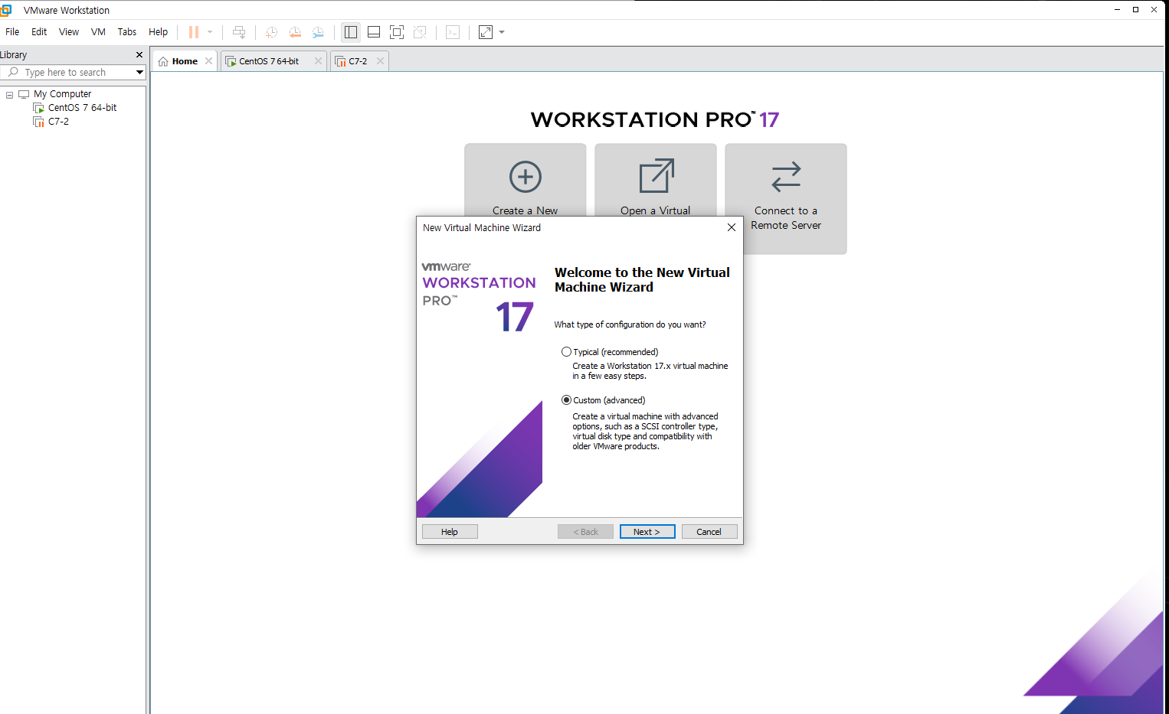Close the Library panel

[x=139, y=55]
